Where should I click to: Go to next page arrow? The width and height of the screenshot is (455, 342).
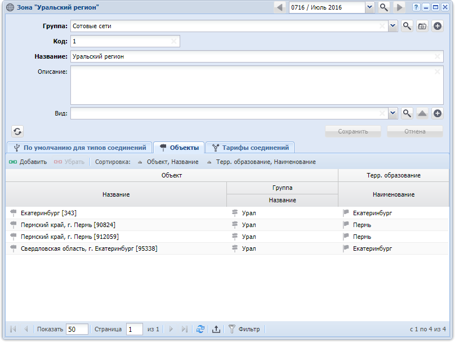coord(171,329)
